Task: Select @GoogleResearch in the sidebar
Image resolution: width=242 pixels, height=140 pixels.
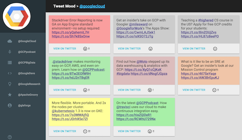Action: pos(29,84)
